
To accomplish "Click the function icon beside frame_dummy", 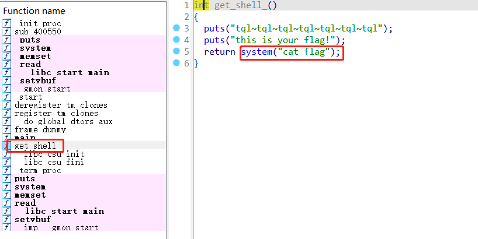I will (6, 130).
